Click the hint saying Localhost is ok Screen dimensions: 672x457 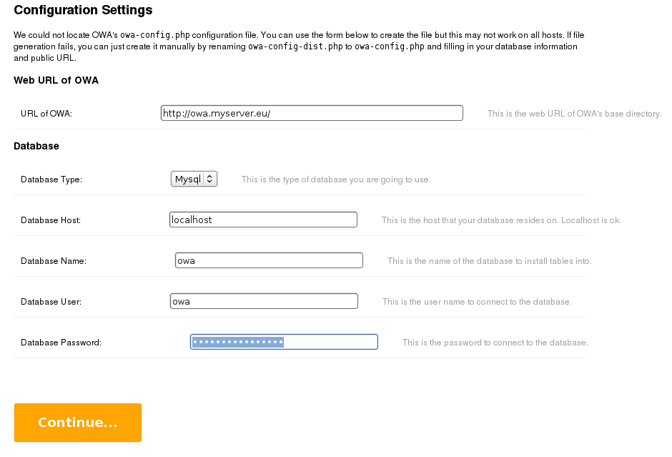tap(501, 220)
